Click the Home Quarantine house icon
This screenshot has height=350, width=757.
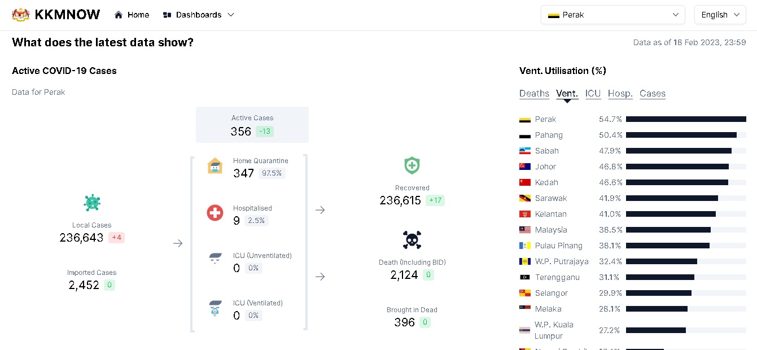click(215, 166)
